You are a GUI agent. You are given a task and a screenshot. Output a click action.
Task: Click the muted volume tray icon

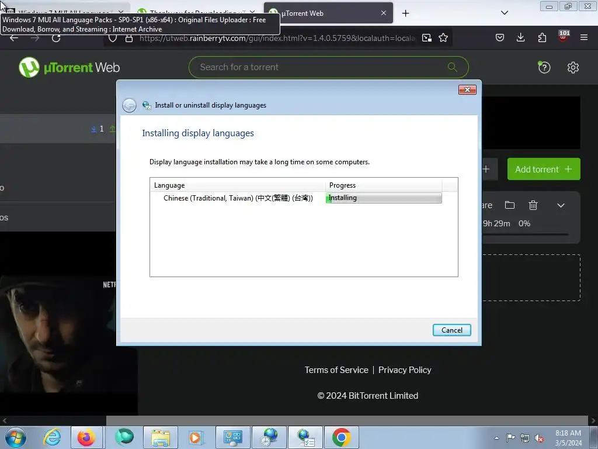(x=538, y=438)
